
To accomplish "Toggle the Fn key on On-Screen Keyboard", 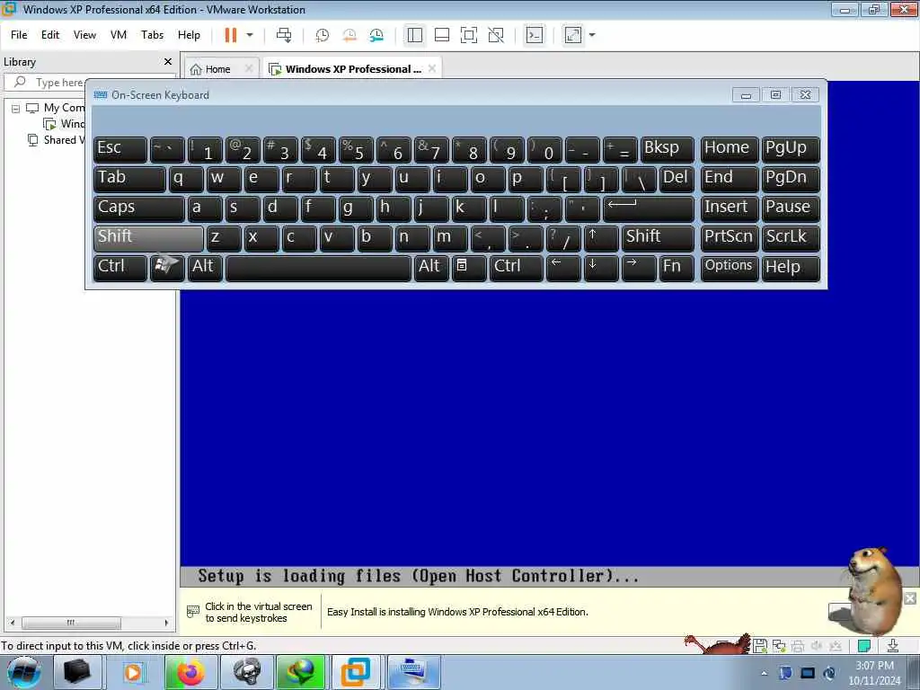I will pyautogui.click(x=677, y=268).
